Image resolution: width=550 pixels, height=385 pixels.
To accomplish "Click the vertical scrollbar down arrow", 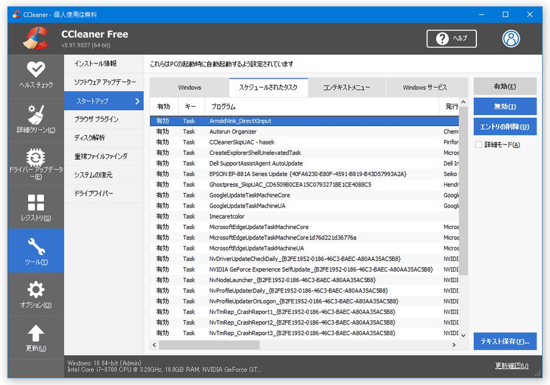I will pos(464,335).
